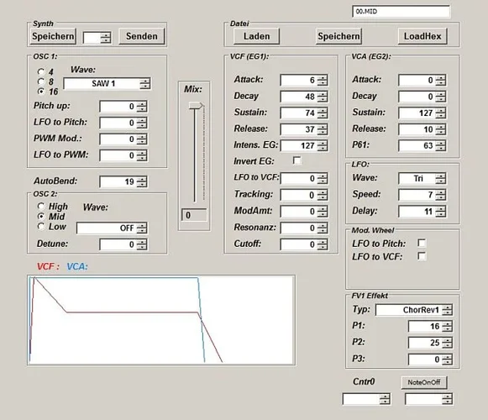Click the FV1 P1 spinner arrows
The image size is (488, 420).
coord(447,326)
